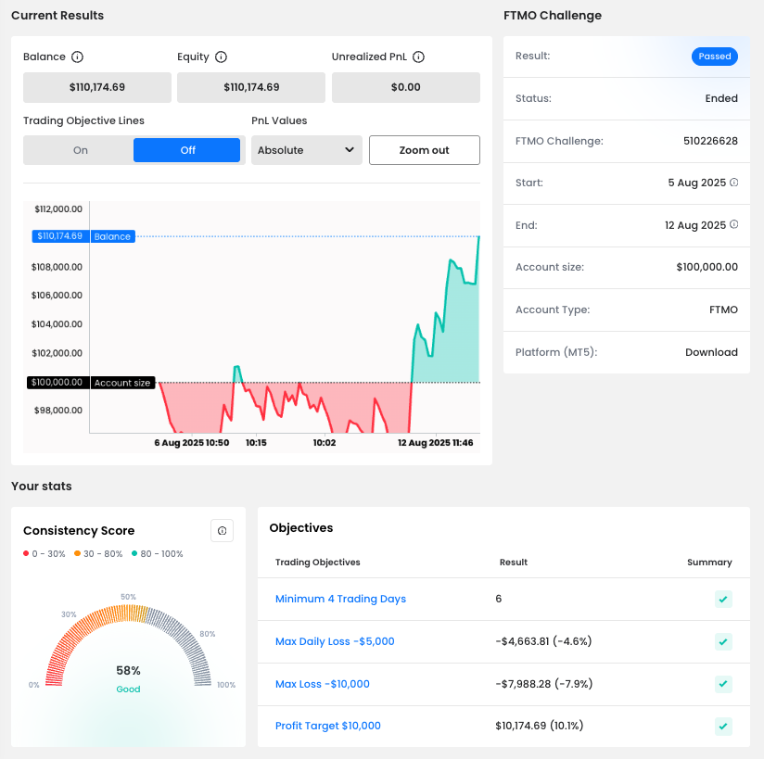Click the info icon beside Start date
The image size is (764, 759).
point(733,183)
